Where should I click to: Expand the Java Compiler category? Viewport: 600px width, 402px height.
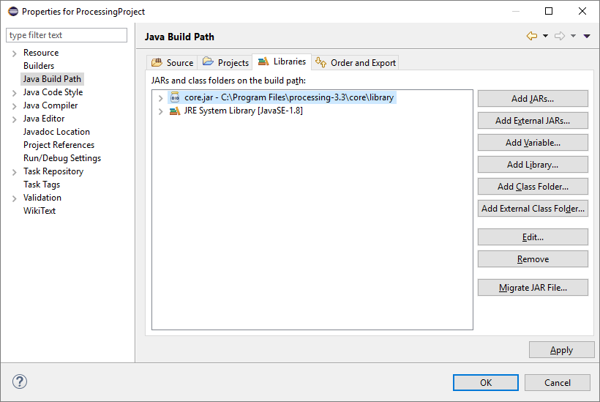pyautogui.click(x=14, y=106)
